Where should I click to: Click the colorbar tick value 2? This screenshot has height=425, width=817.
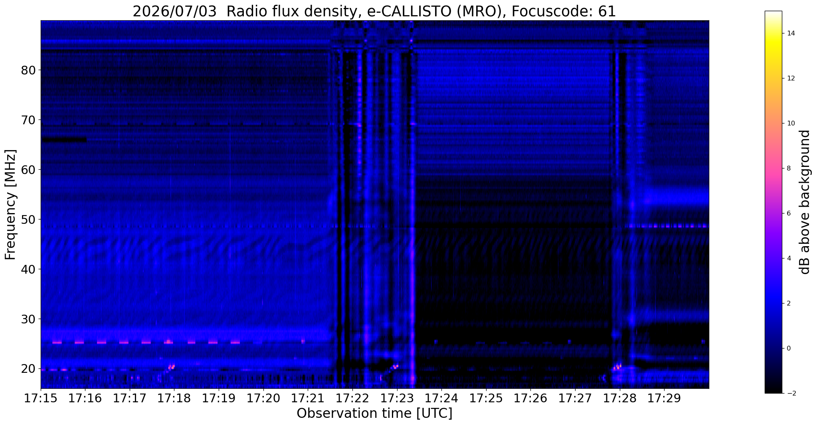point(788,303)
